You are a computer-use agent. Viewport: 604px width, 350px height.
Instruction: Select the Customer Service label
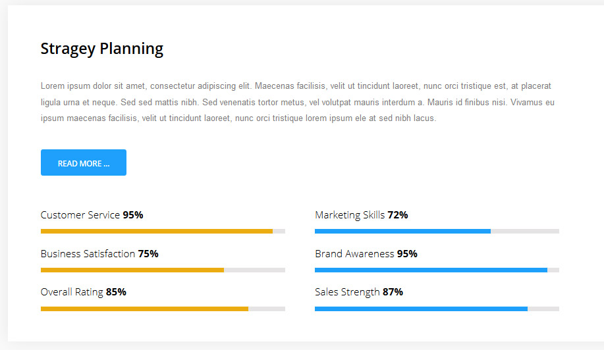pos(80,215)
